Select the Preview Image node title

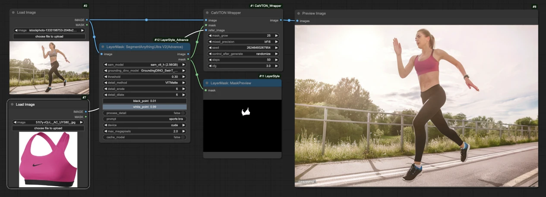coord(314,13)
